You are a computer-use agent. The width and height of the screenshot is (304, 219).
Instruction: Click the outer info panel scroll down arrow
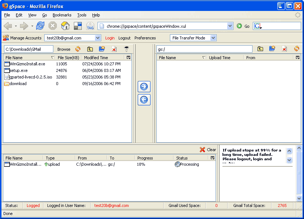(x=299, y=198)
